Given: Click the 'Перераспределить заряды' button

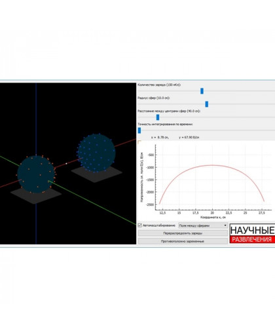Looking at the screenshot, I should pos(183,233).
